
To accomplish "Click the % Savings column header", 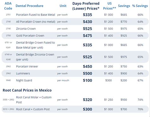I will coord(140,6).
